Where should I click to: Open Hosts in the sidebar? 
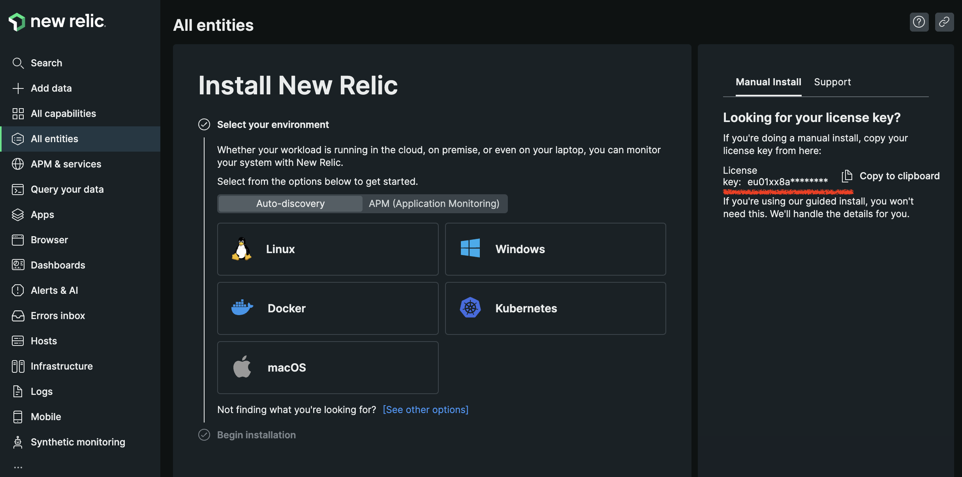coord(80,341)
